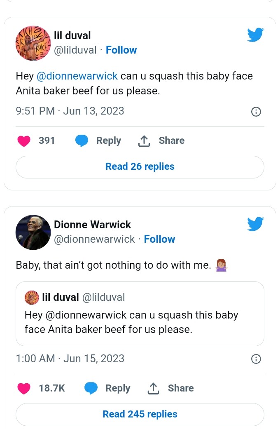Open 1:00 AM · Jun 15, 2023 timestamp
Viewport: 280px width, 429px height.
coord(70,359)
